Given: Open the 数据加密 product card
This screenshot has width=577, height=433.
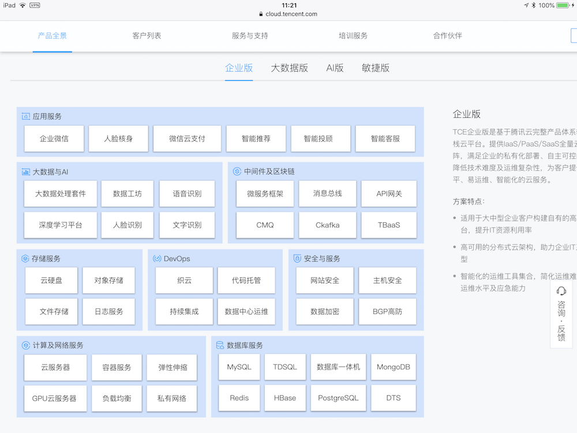Looking at the screenshot, I should click(x=324, y=312).
